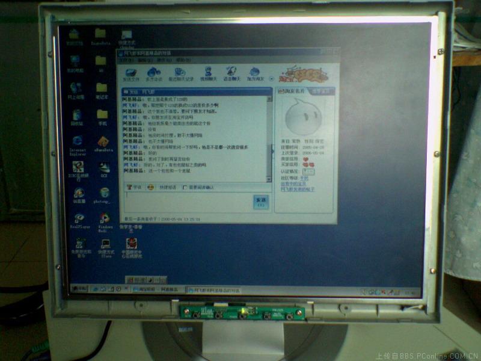
Task: Click the Windows Start button
Action: (x=77, y=289)
